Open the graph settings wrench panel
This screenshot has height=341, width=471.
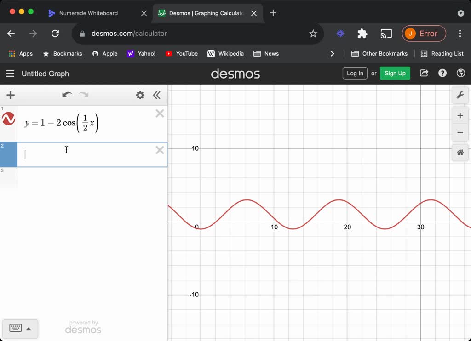coord(460,95)
